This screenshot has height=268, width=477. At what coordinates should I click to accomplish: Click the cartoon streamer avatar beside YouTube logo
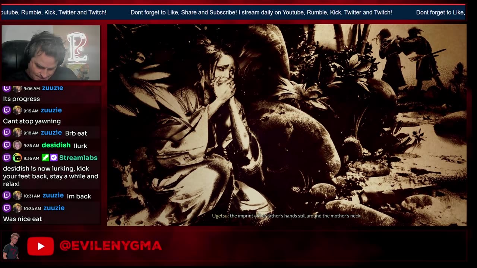point(10,246)
